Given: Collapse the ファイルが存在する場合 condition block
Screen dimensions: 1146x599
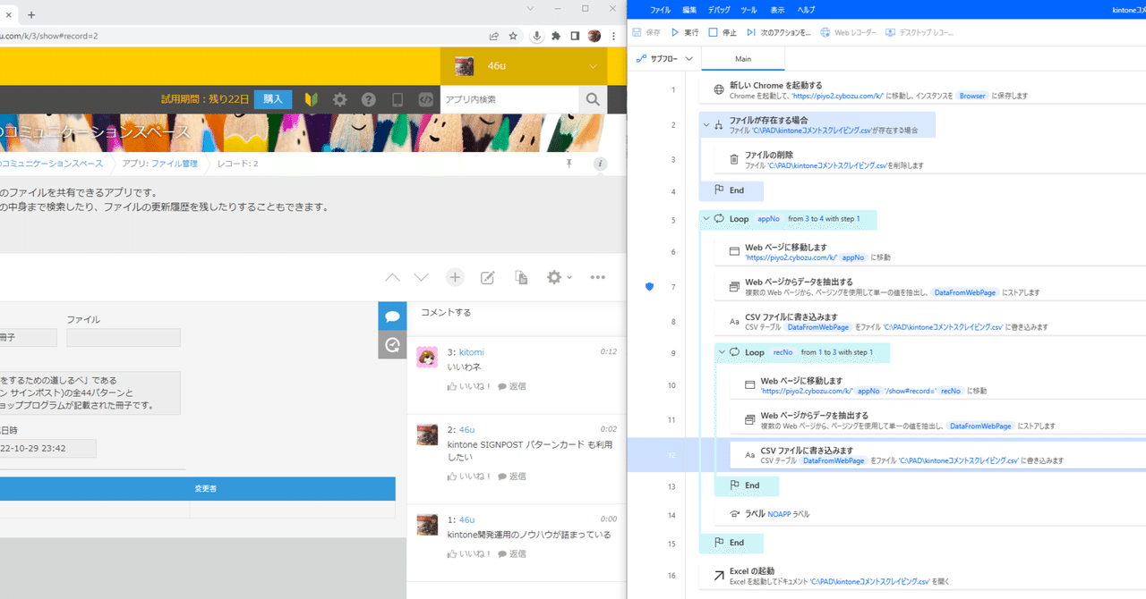Looking at the screenshot, I should pyautogui.click(x=706, y=125).
